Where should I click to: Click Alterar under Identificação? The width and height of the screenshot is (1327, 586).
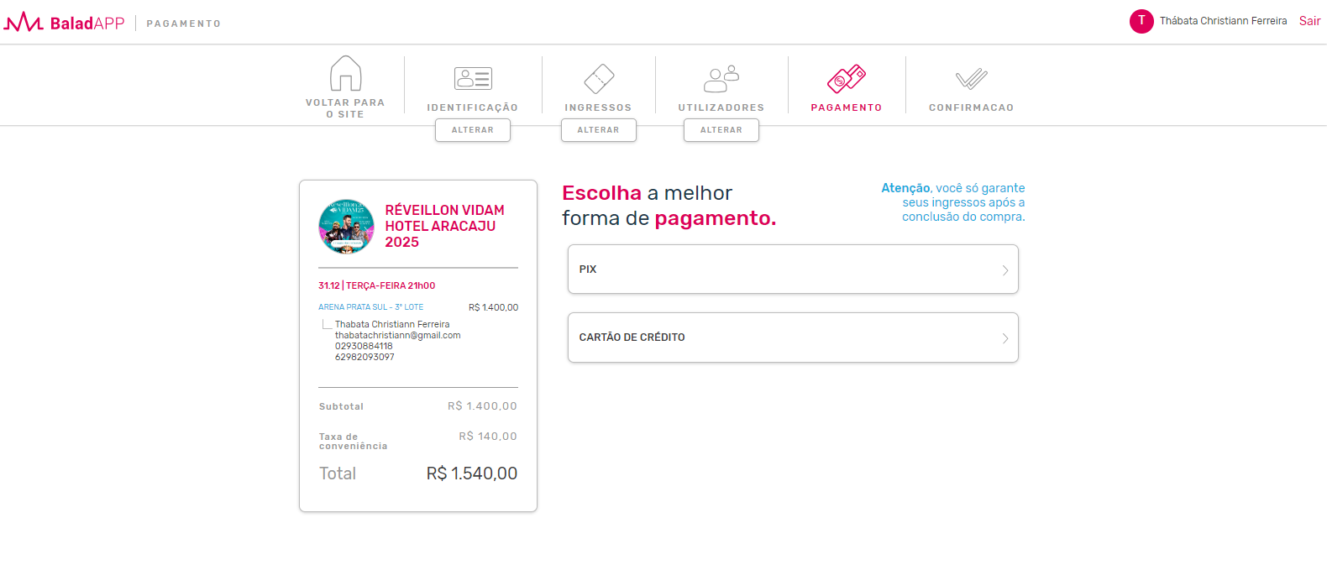[473, 130]
